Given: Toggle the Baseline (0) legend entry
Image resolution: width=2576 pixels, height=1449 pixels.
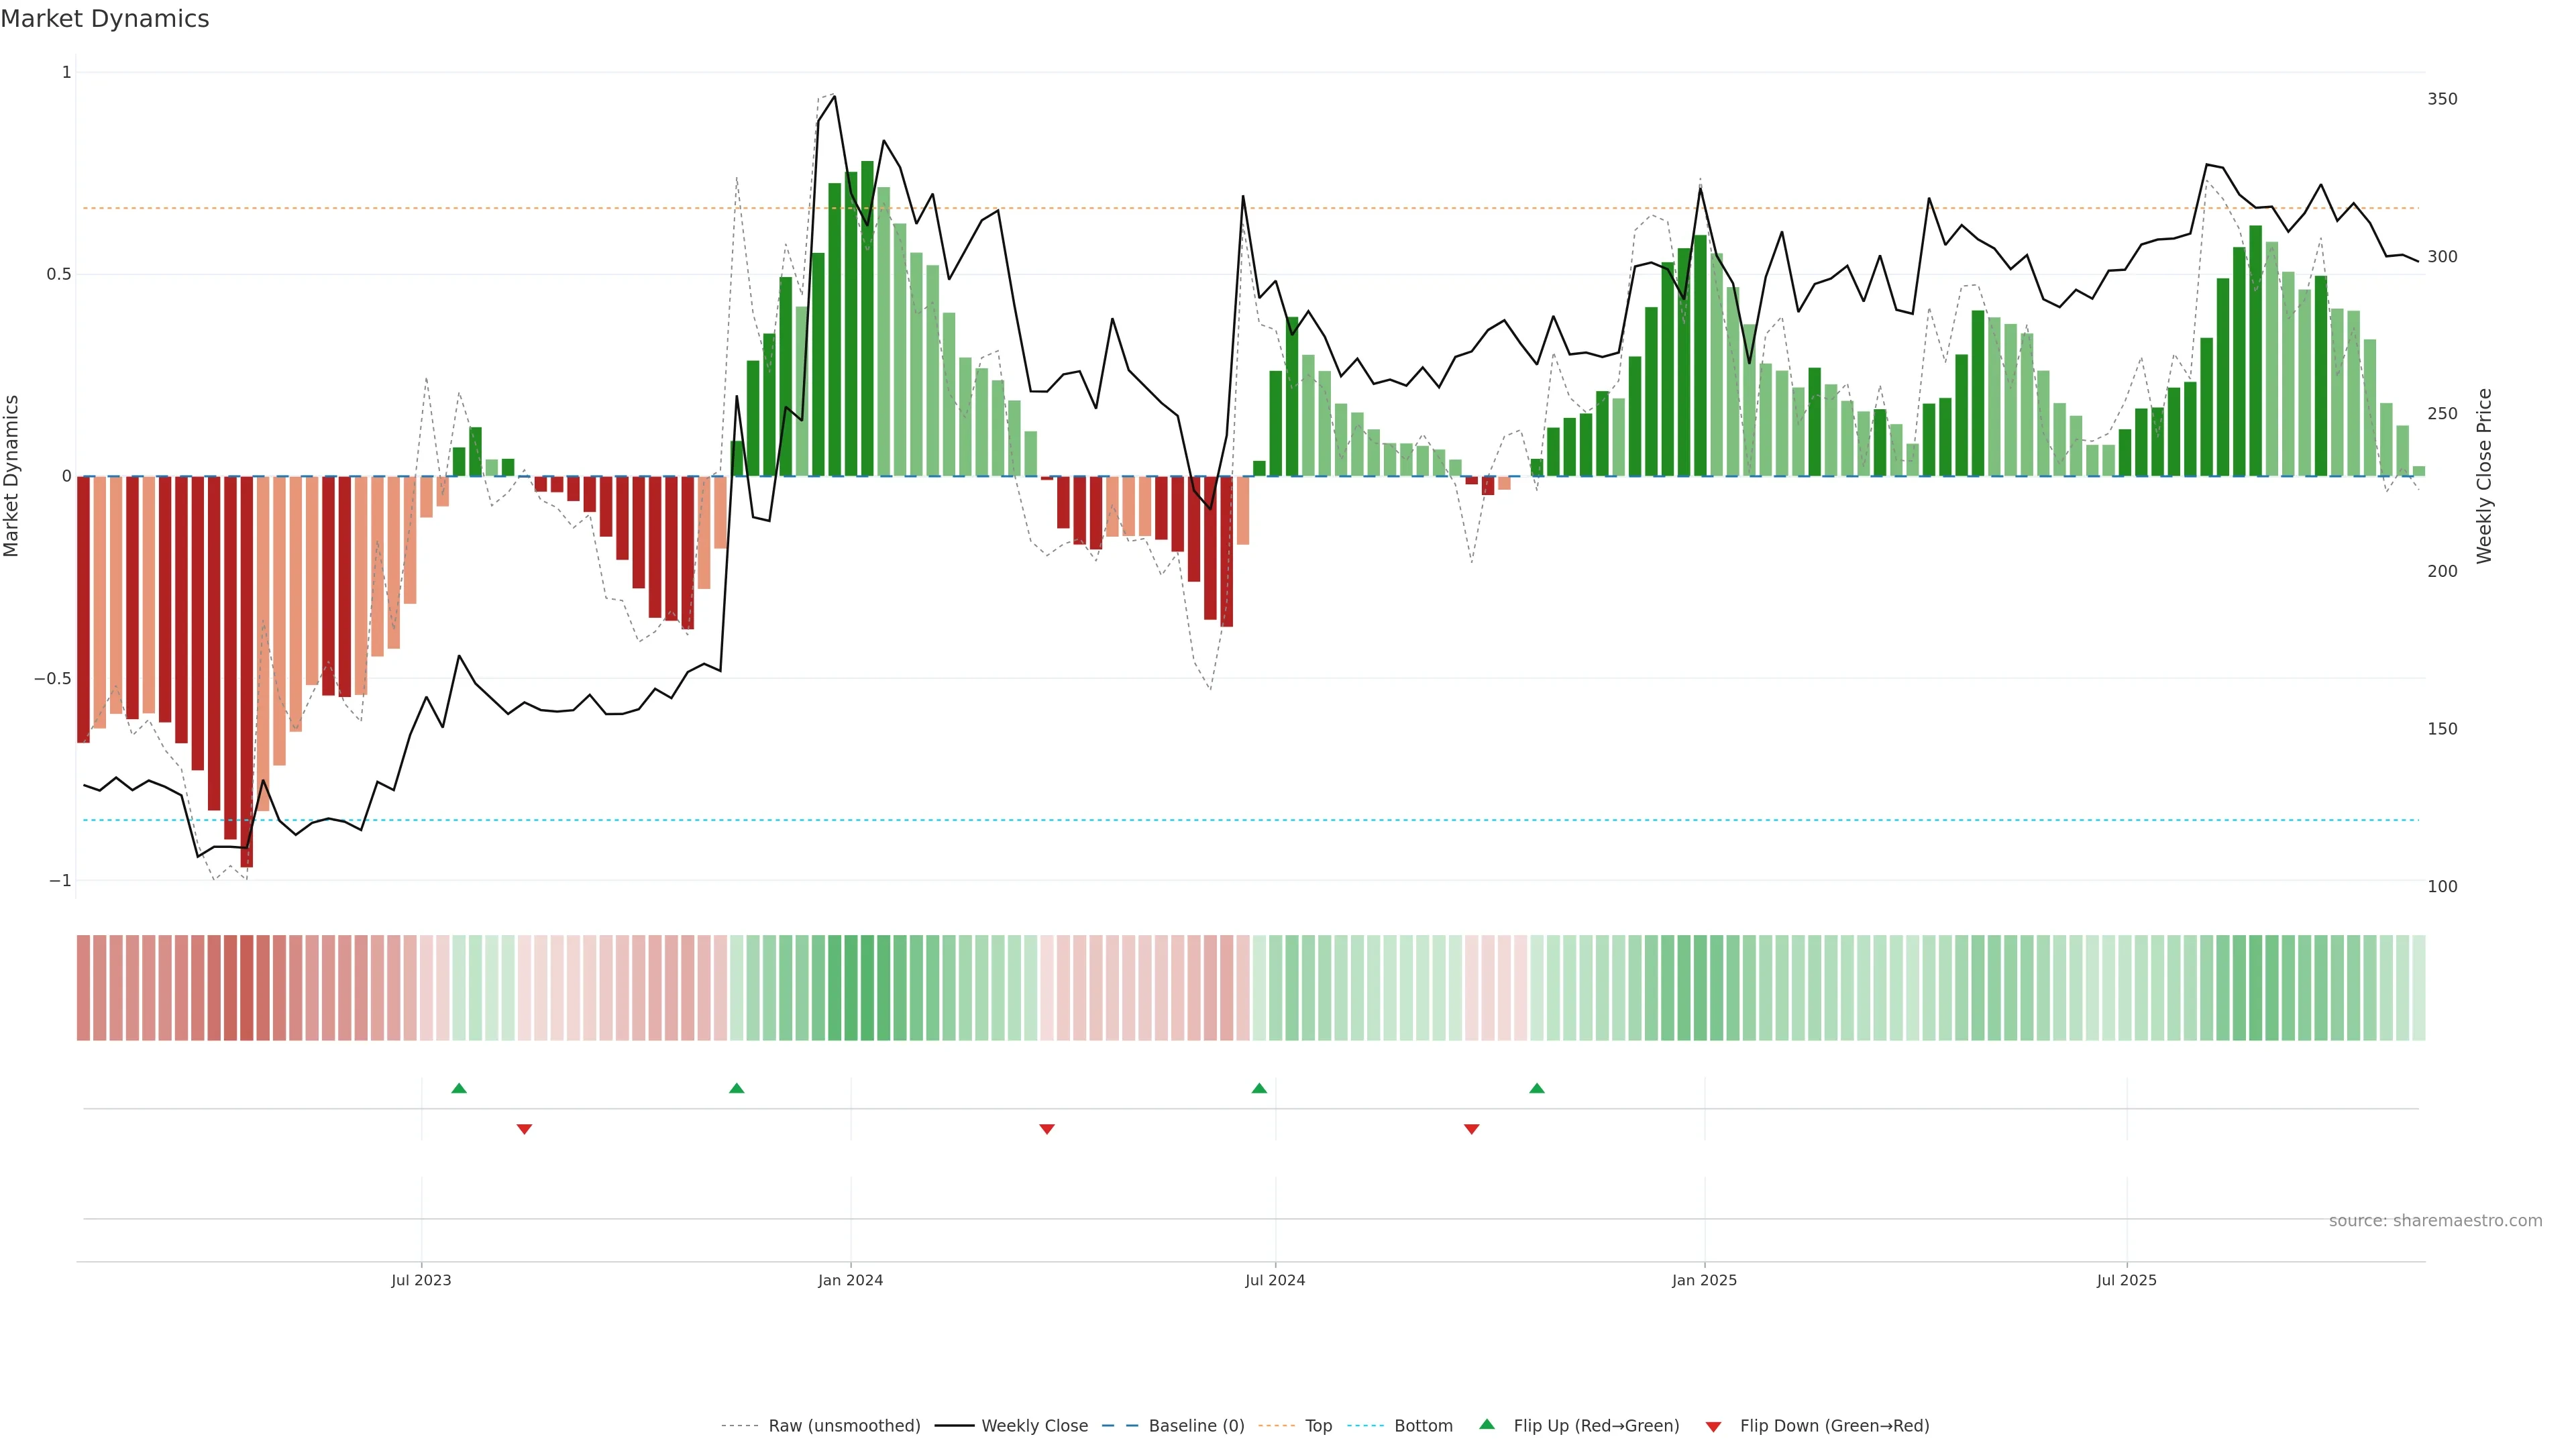Looking at the screenshot, I should tap(1196, 1426).
